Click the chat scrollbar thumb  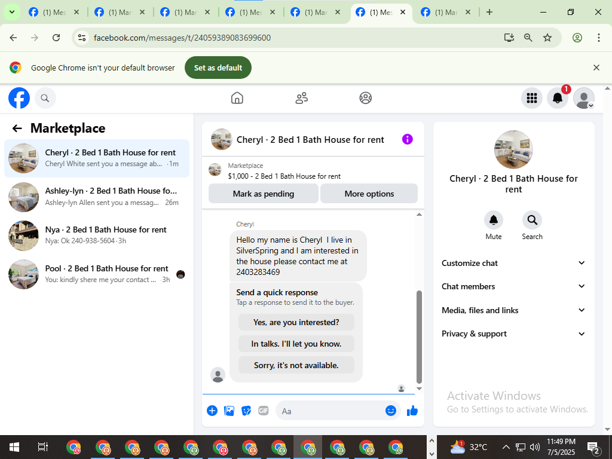pyautogui.click(x=419, y=336)
